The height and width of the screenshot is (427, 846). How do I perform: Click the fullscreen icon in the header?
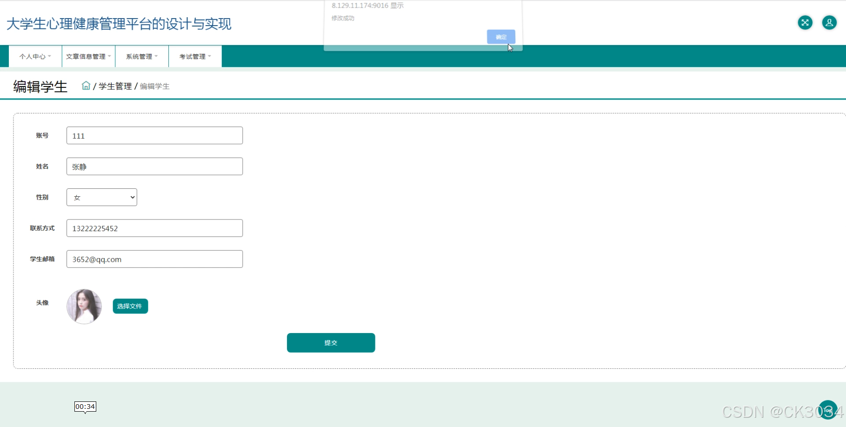coord(805,22)
